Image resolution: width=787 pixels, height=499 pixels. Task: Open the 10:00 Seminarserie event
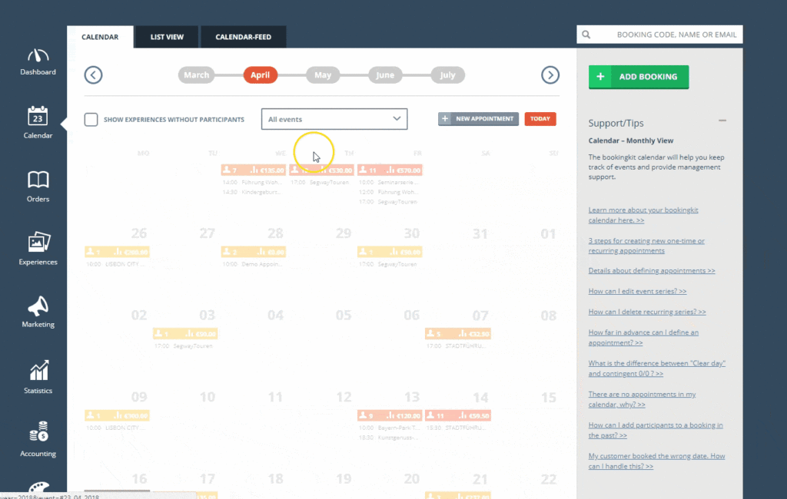point(388,183)
